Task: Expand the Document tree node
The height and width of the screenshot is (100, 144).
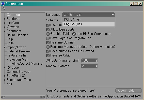Action: [4, 31]
